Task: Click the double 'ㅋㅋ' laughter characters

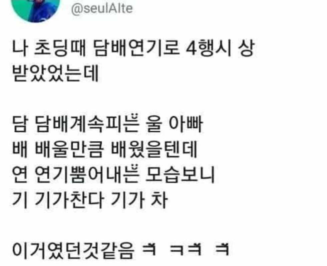Action: (x=186, y=249)
